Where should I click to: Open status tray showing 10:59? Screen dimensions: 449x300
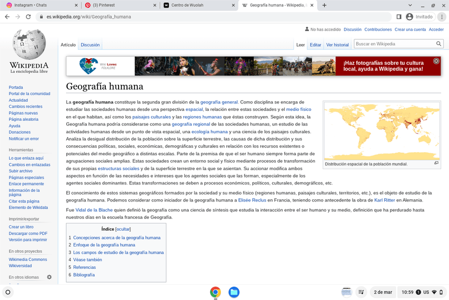pos(423,292)
